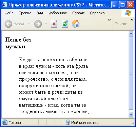This screenshot has width=136, height=127.
Task: Click the Windows flag logo
Action: tap(128, 13)
